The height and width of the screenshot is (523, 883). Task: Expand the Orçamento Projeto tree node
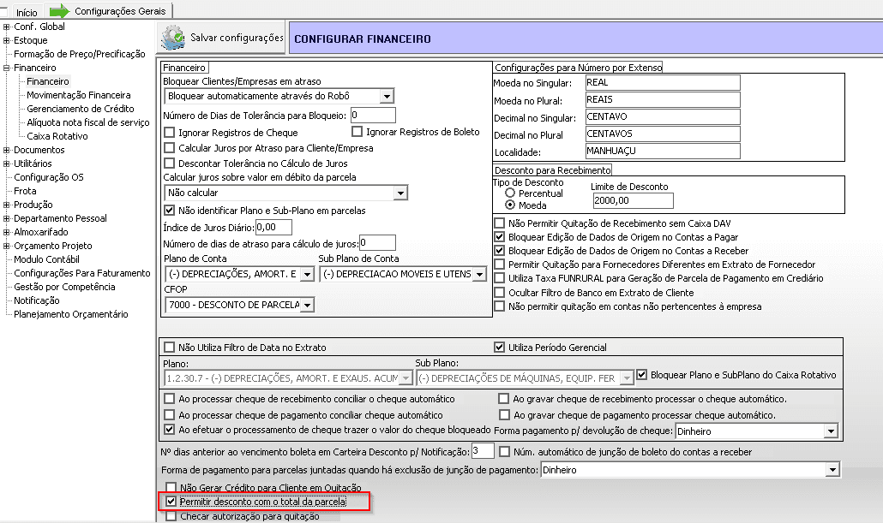click(x=6, y=246)
